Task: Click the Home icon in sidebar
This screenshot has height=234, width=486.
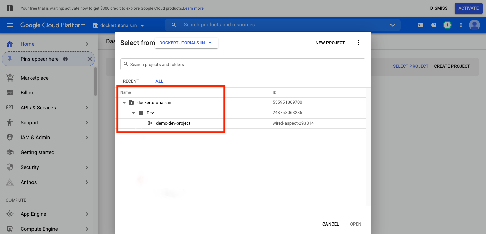Action: [x=10, y=44]
